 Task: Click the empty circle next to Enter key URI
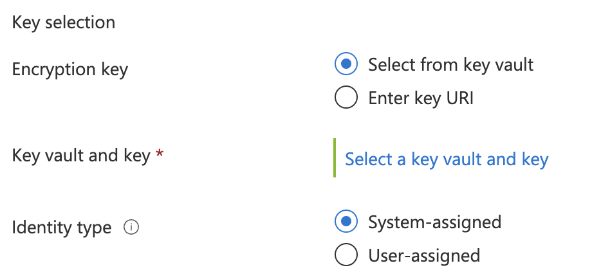[x=346, y=97]
